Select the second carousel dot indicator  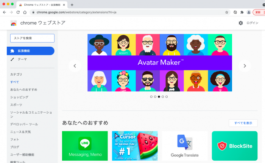pos(155,97)
